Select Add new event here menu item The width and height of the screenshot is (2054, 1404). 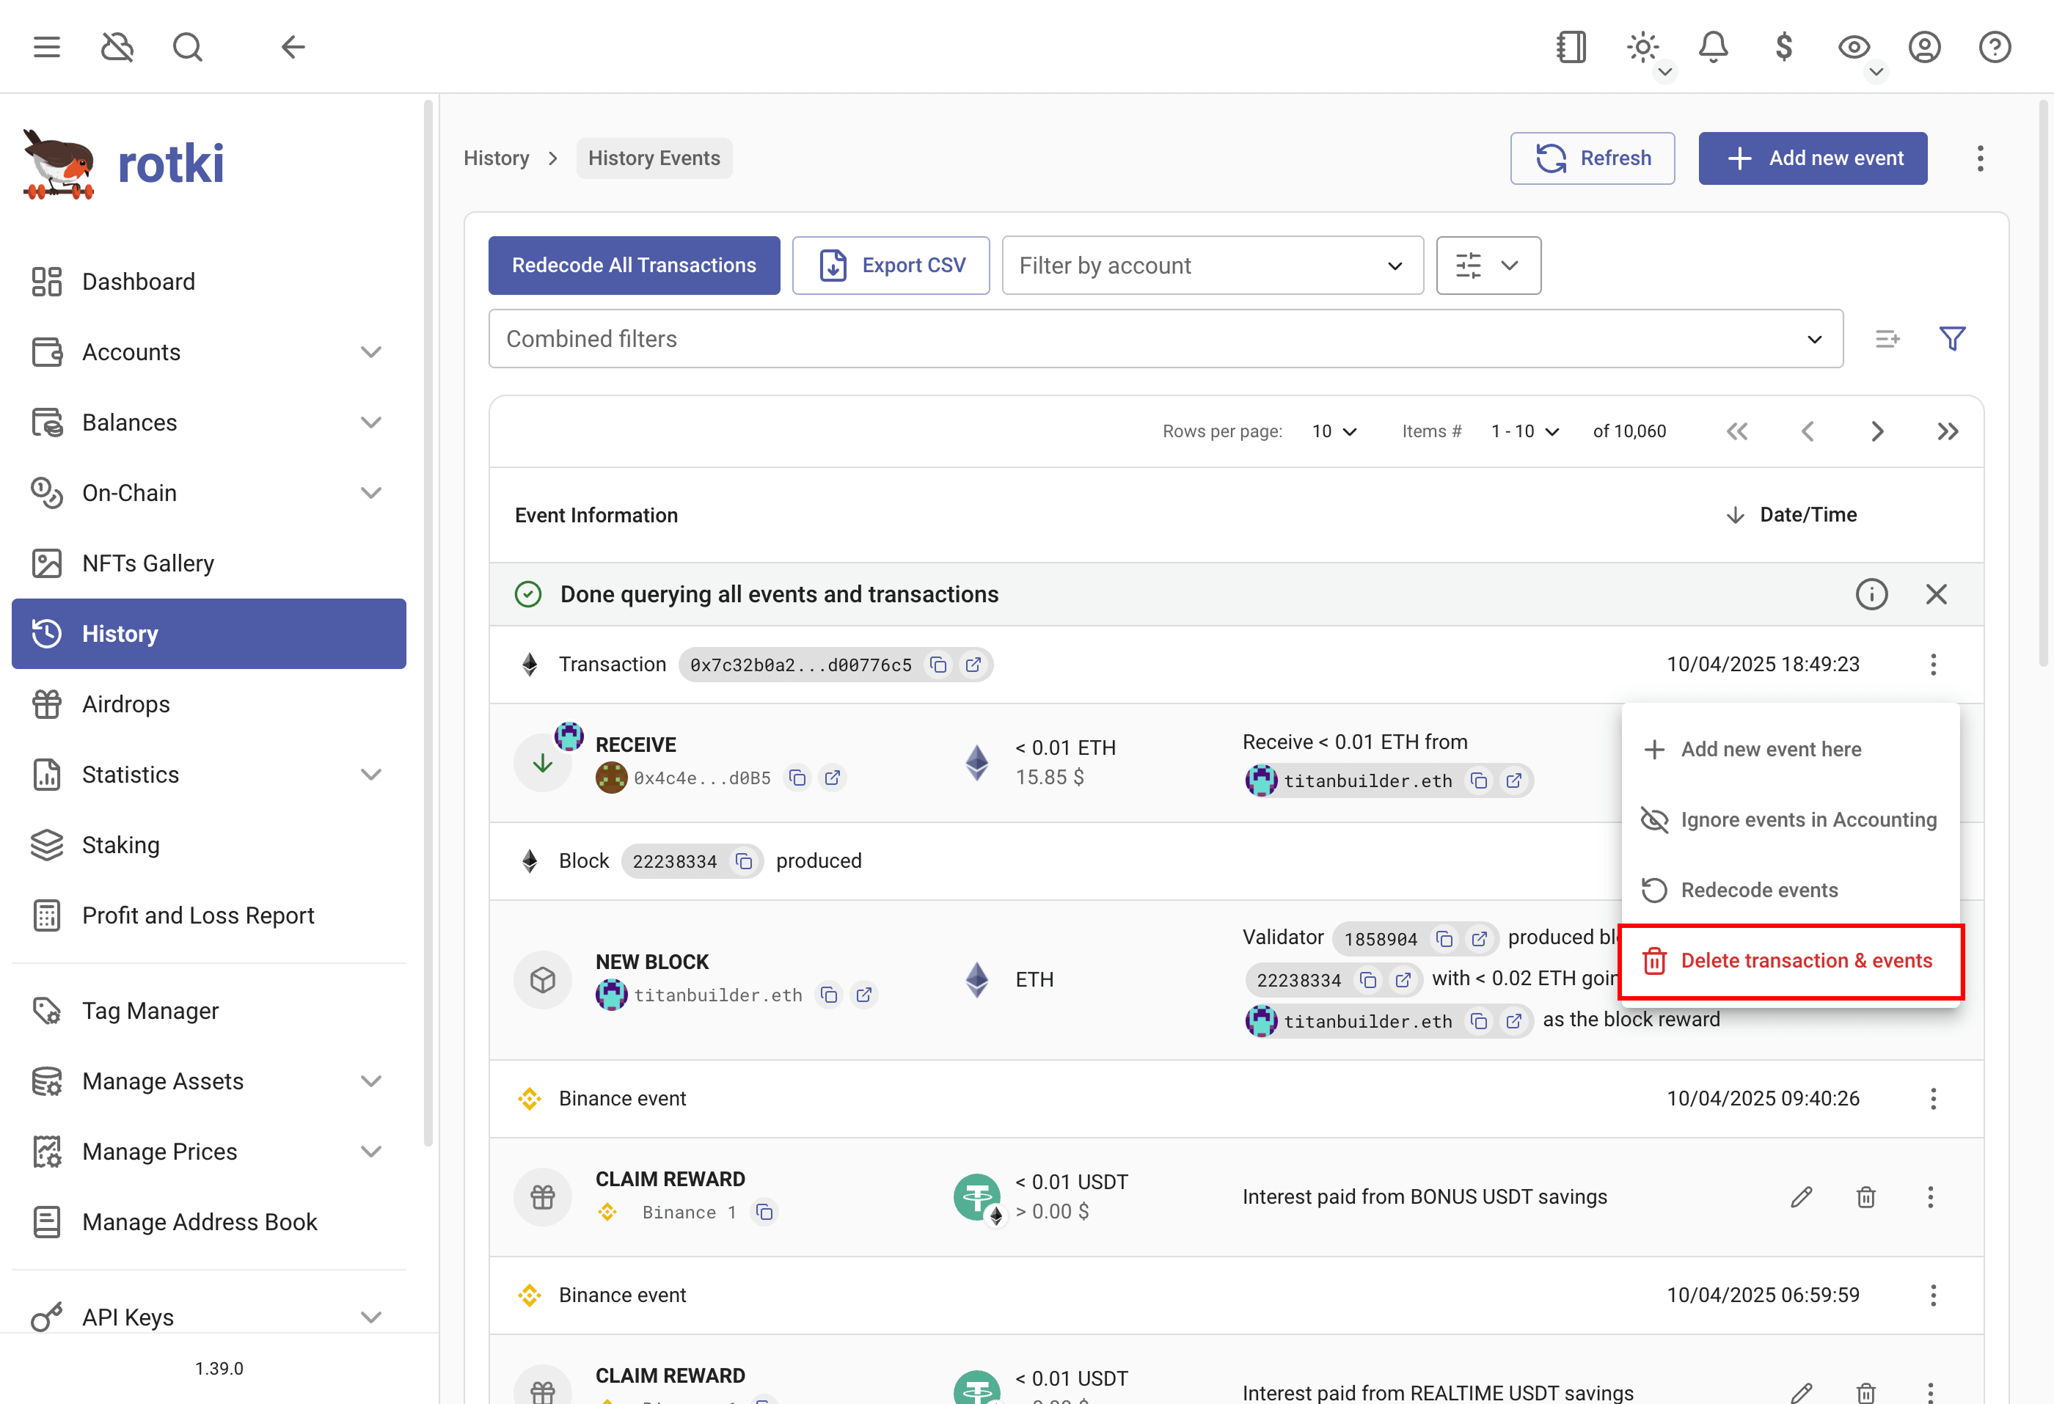coord(1791,749)
